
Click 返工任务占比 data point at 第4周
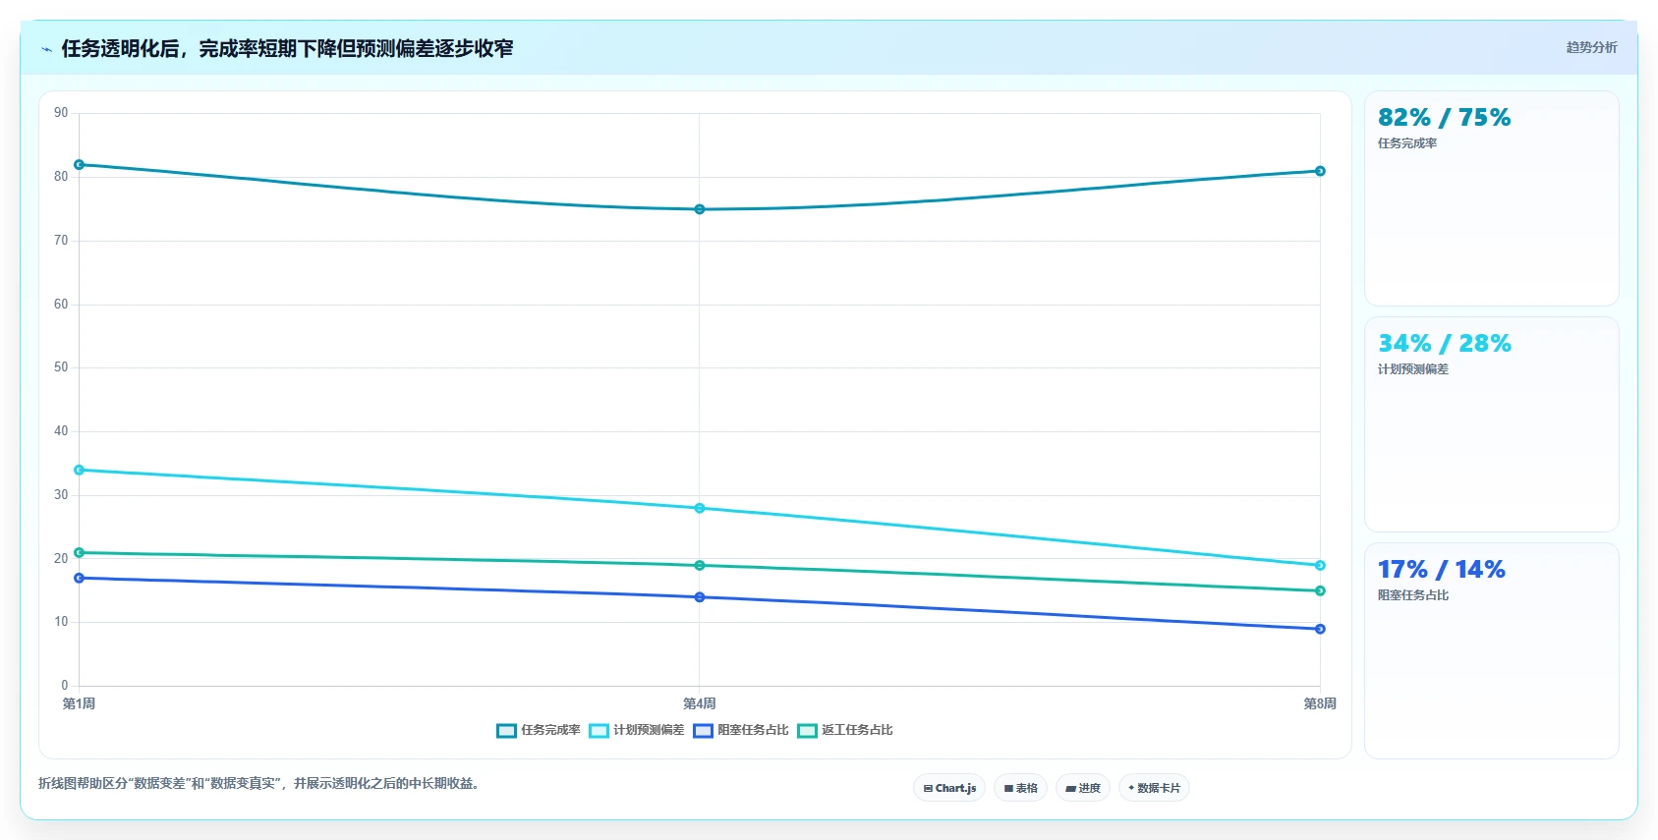(x=700, y=565)
